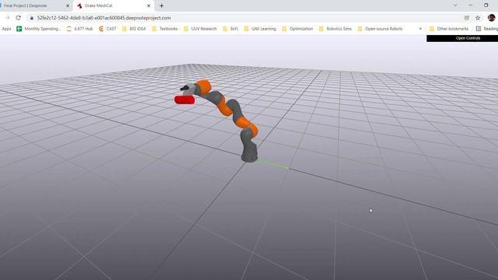Click the red cylinder object

tap(184, 100)
